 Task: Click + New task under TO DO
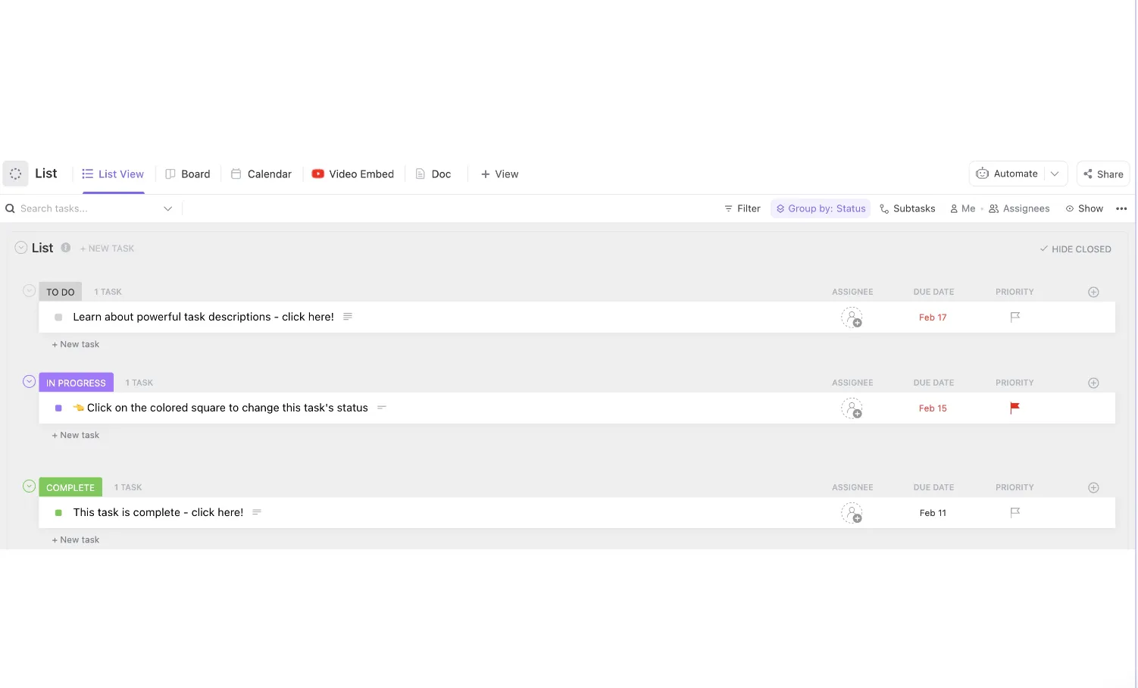75,344
